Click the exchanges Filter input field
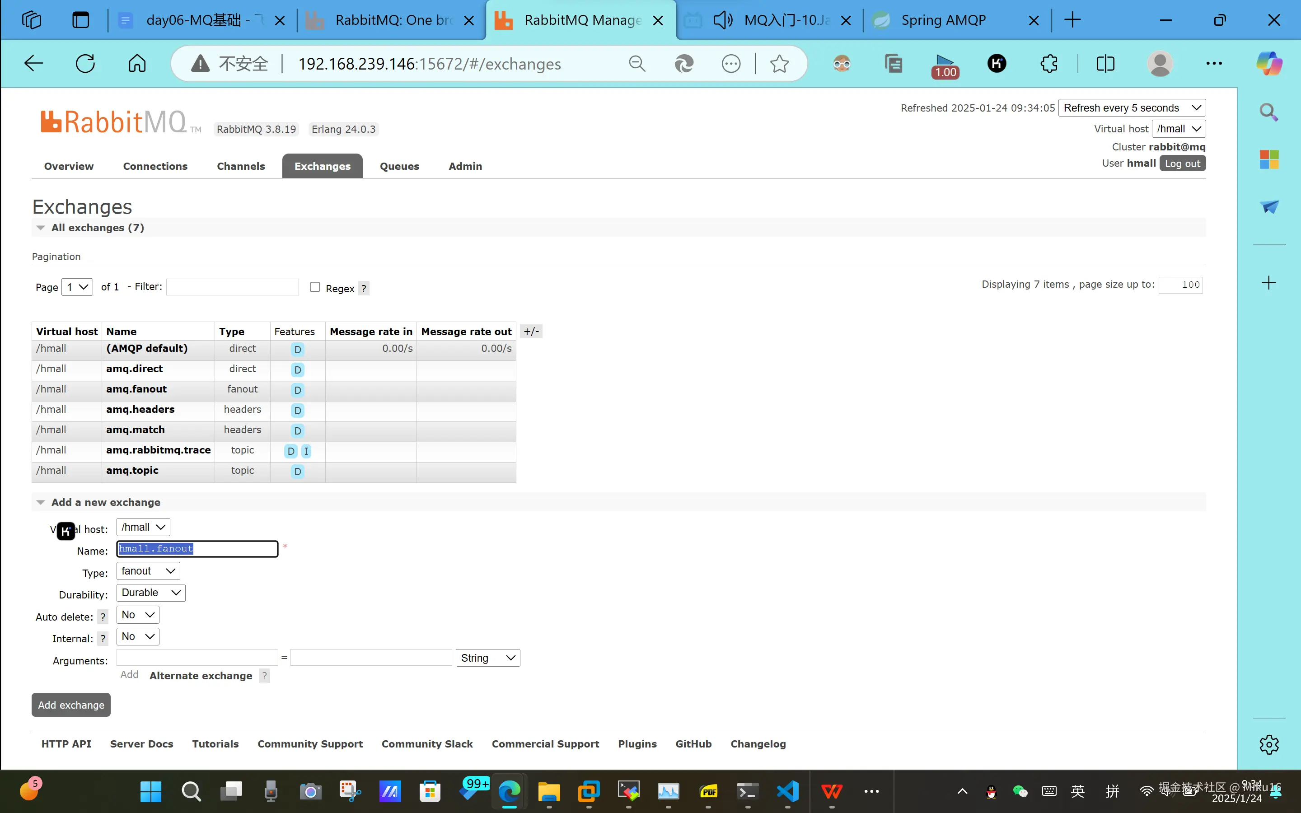The height and width of the screenshot is (813, 1301). (x=232, y=287)
